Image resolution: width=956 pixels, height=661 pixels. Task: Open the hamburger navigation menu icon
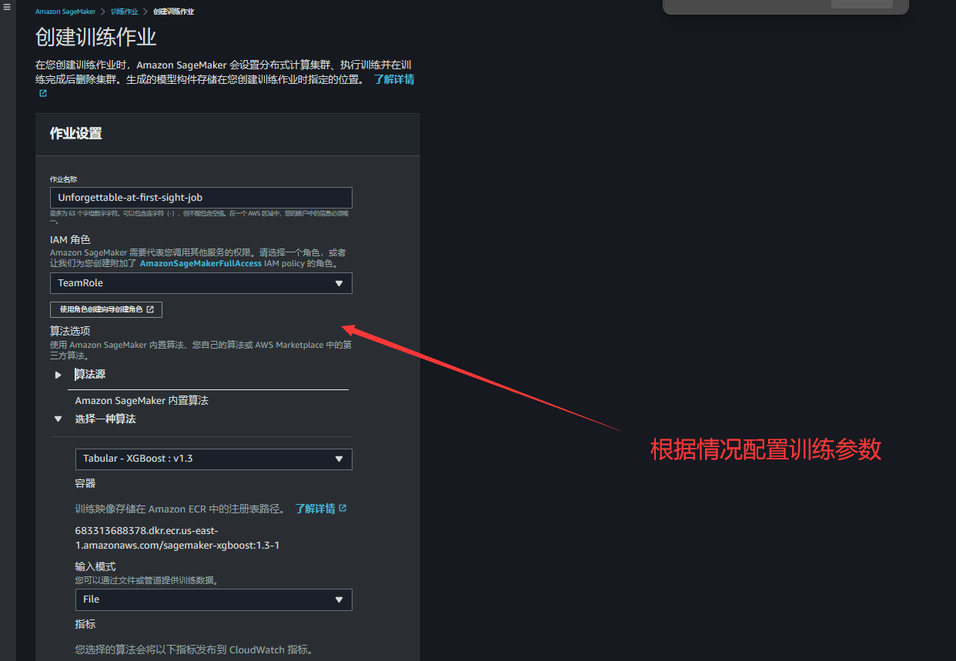(7, 7)
